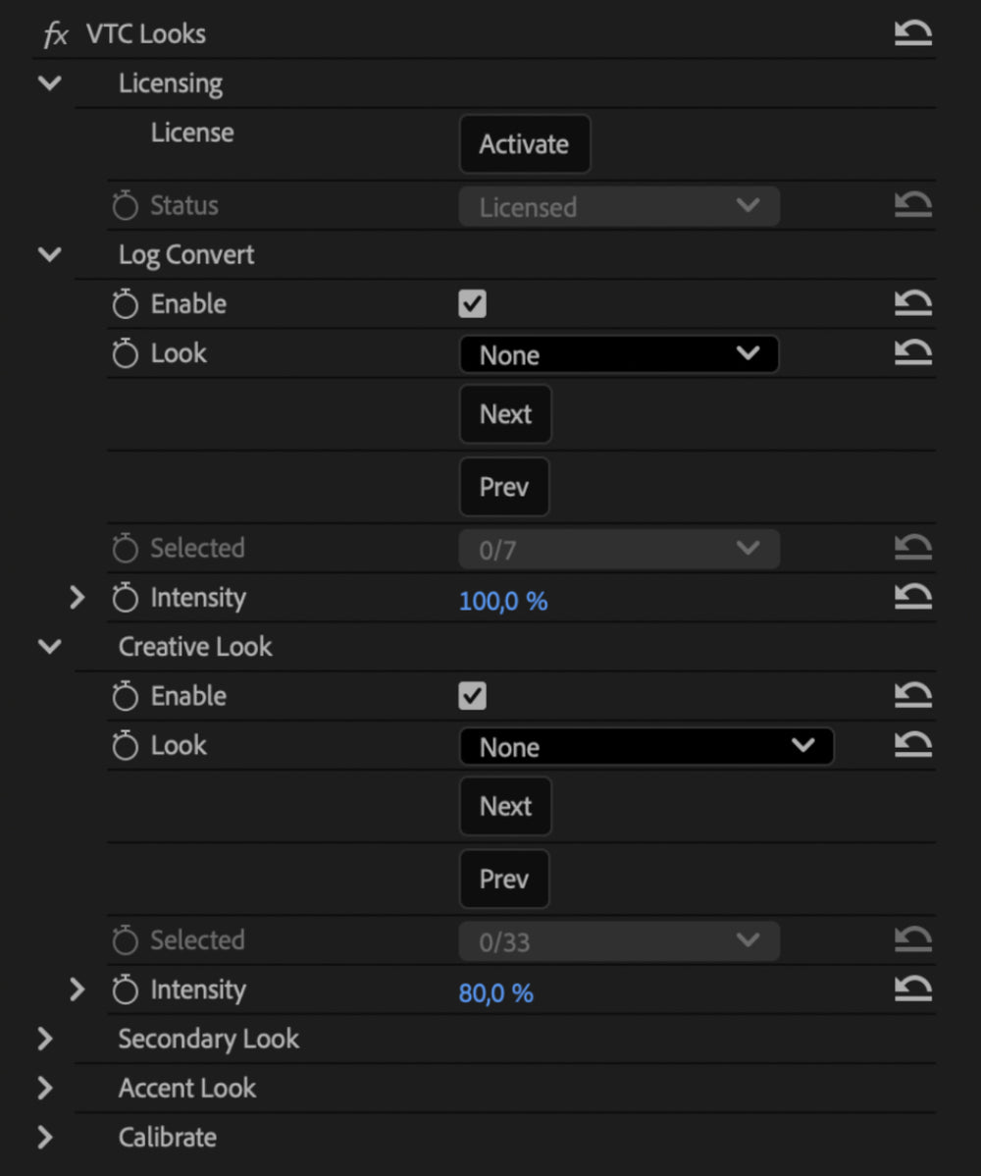
Task: Open the 0/33 Selected dropdown
Action: pos(619,941)
